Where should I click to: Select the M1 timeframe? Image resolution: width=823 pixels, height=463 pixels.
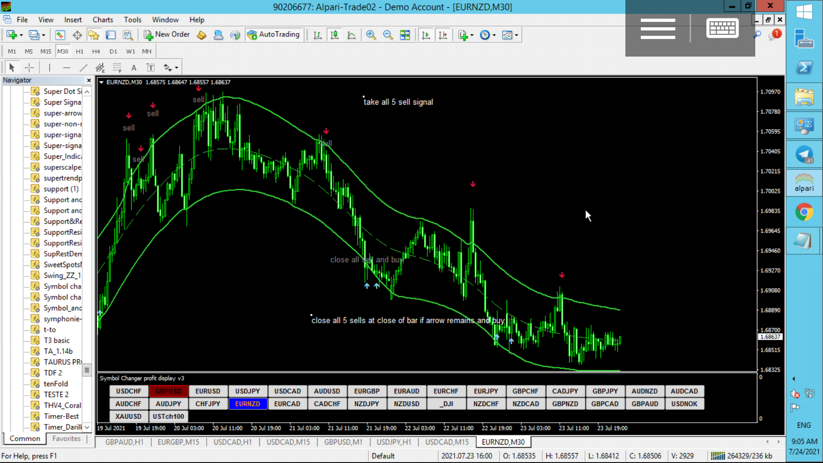click(12, 51)
